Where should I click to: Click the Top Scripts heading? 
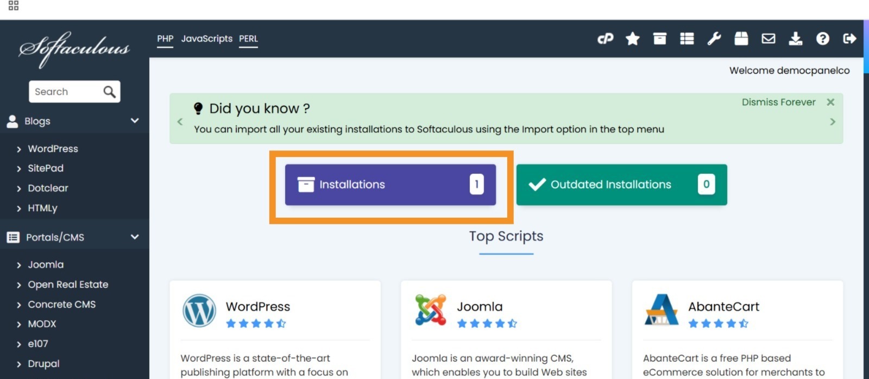point(506,236)
